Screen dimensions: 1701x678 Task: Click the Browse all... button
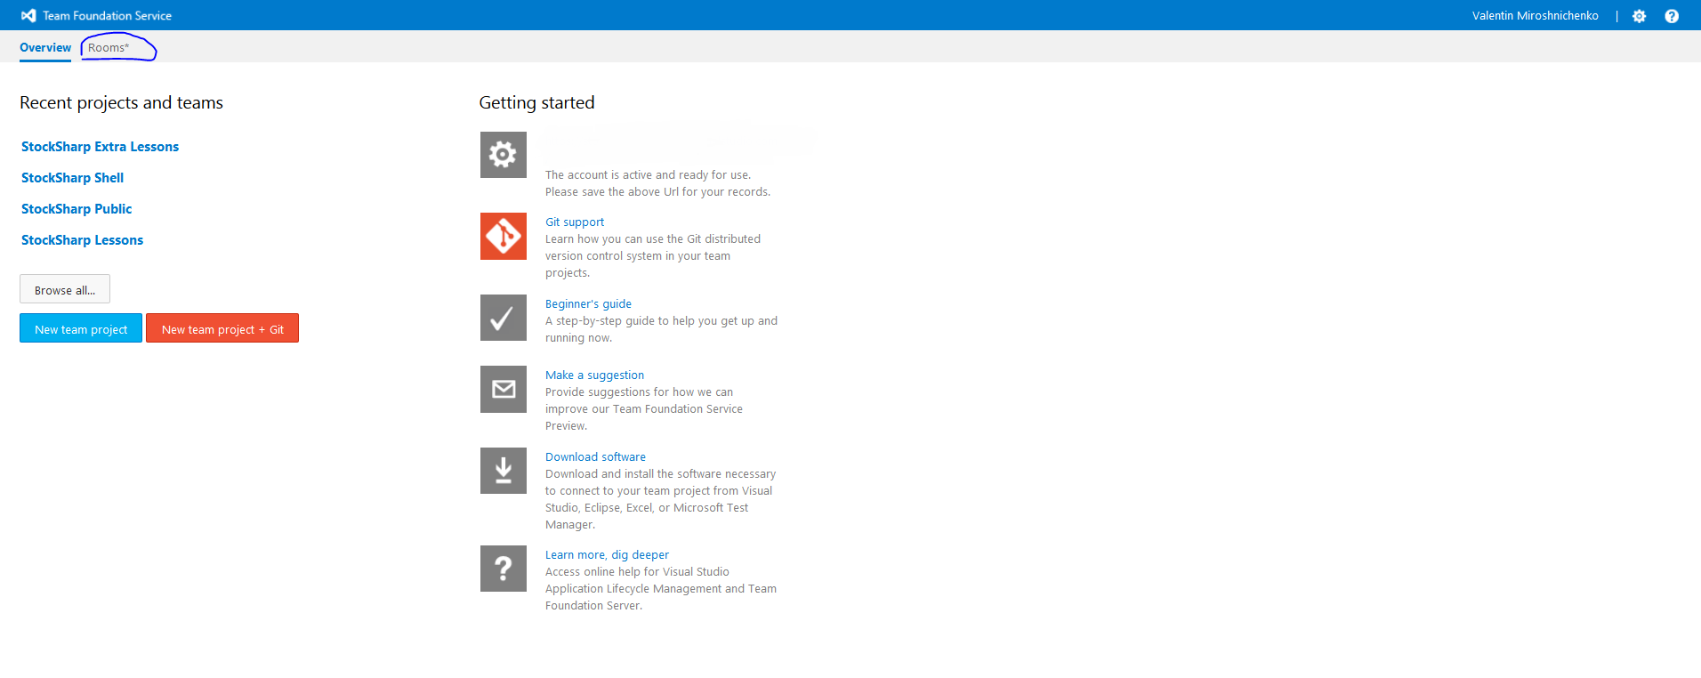[x=65, y=289]
